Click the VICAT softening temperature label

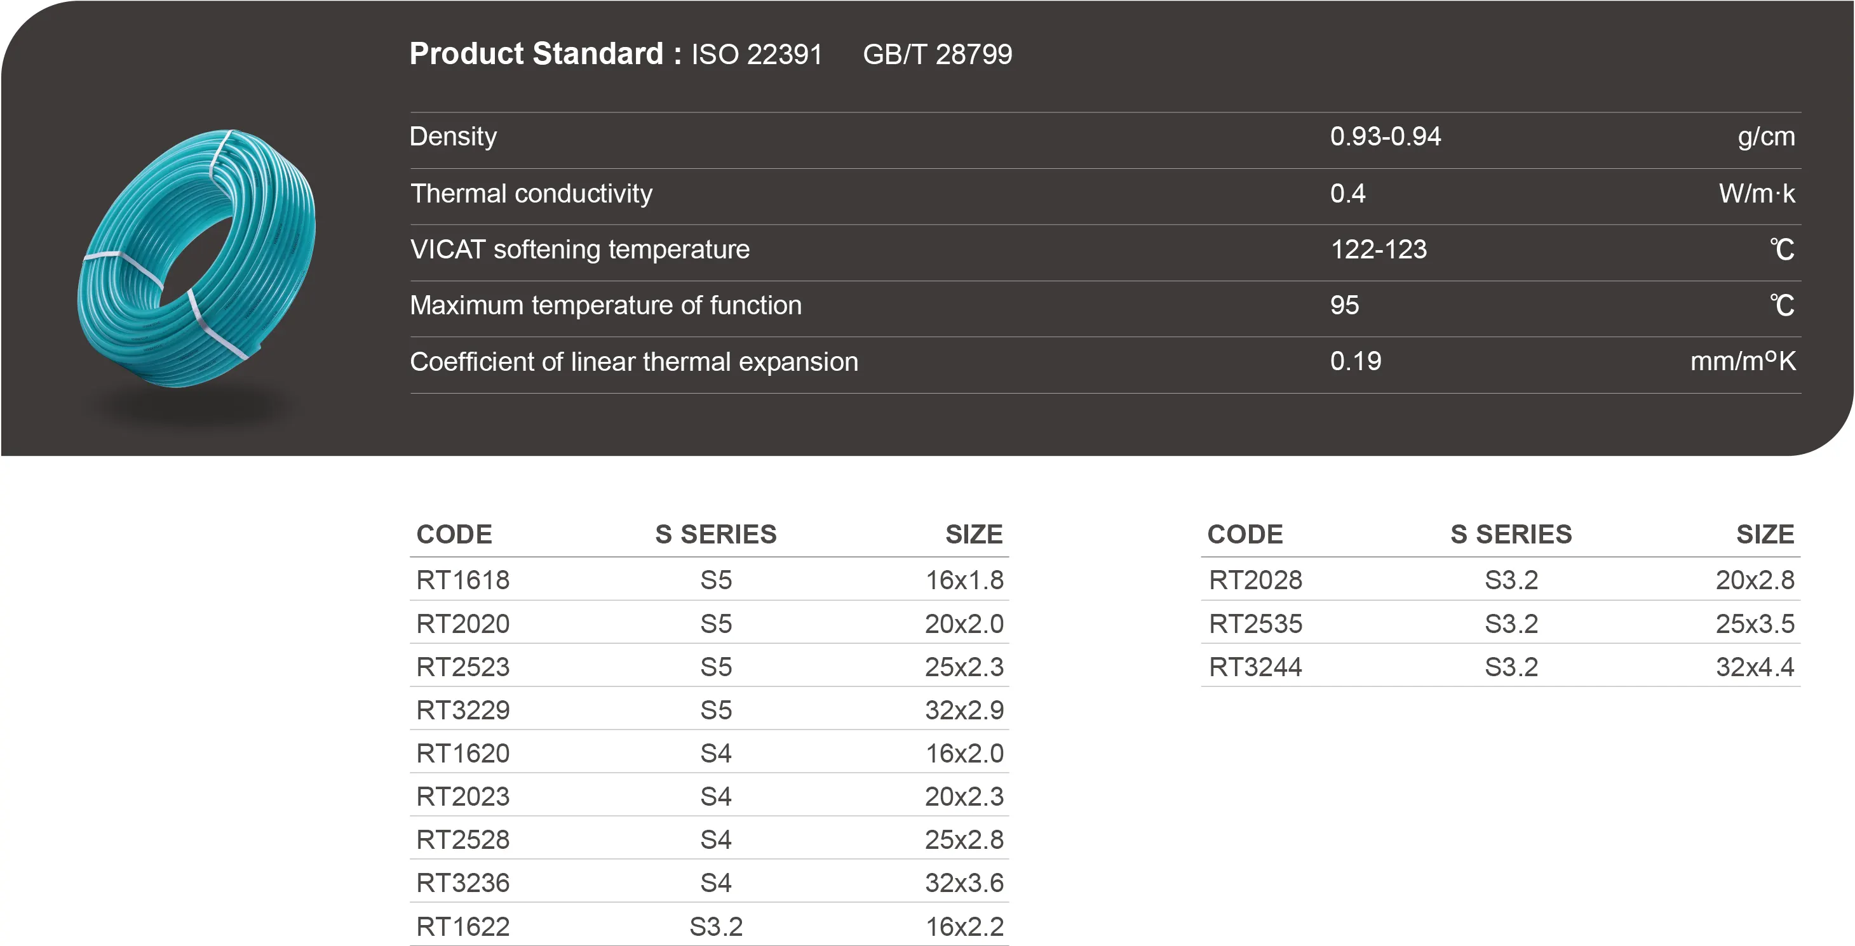click(x=579, y=250)
